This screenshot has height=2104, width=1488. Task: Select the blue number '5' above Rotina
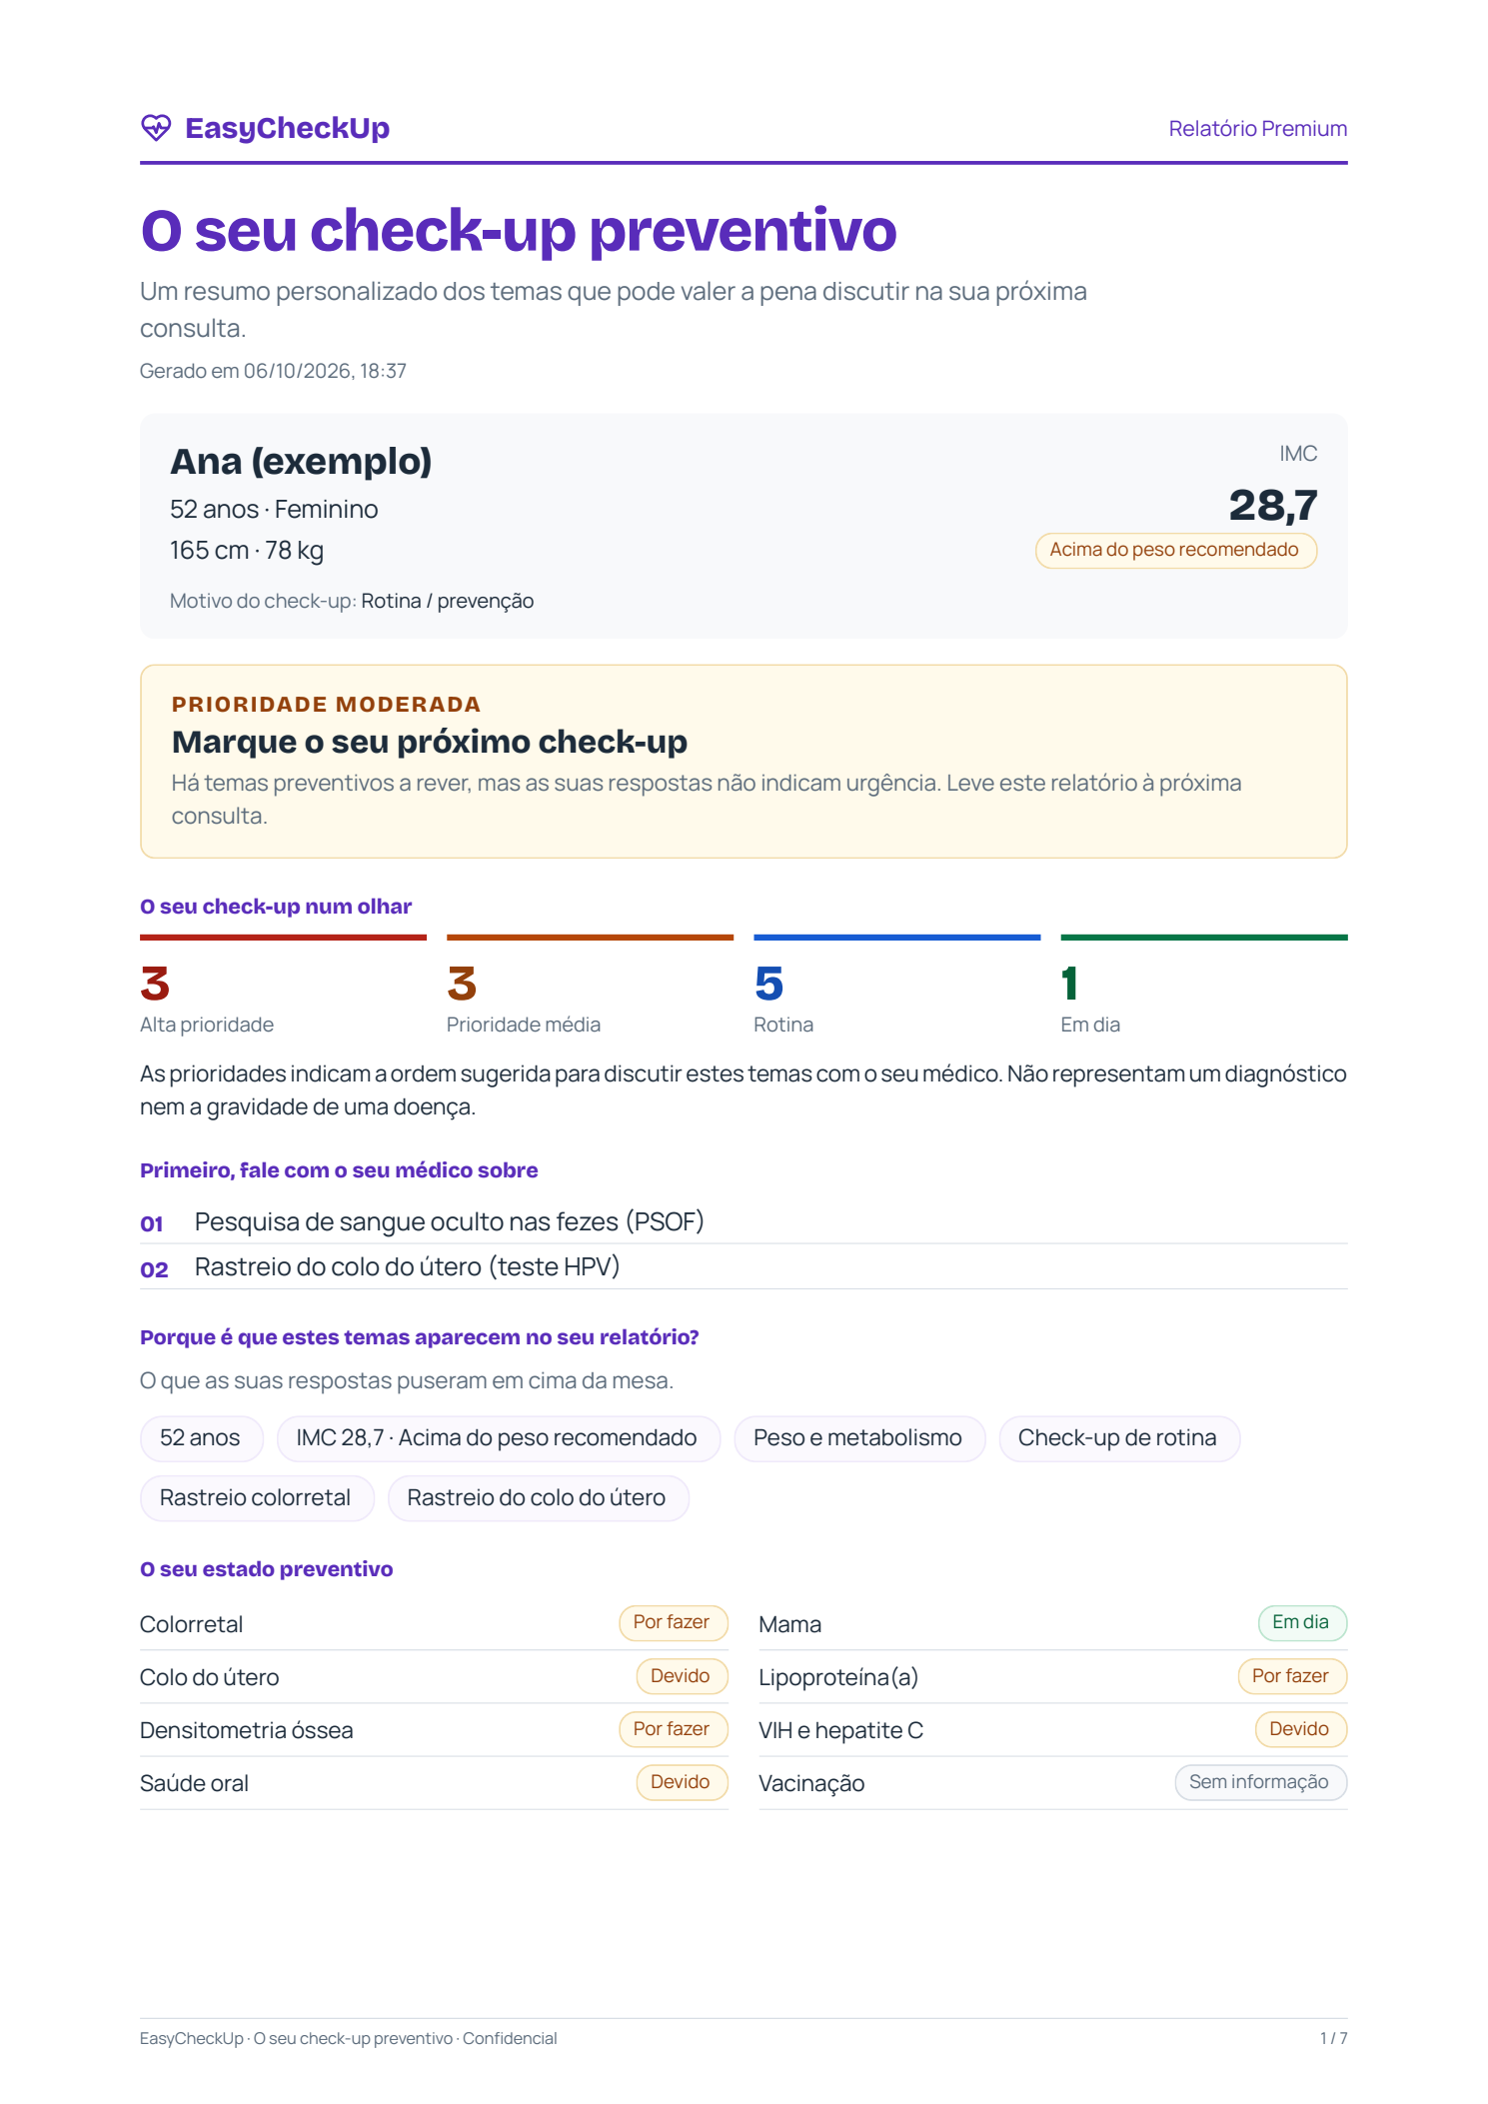pos(768,984)
